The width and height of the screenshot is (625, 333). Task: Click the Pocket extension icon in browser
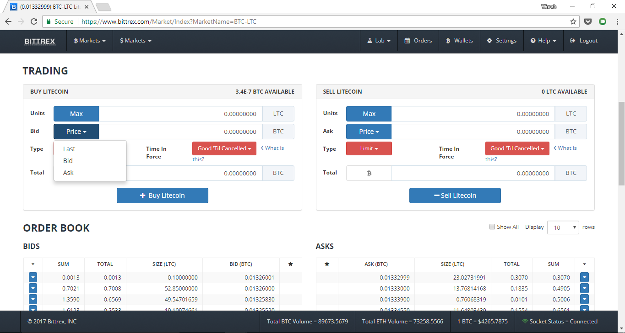point(588,21)
